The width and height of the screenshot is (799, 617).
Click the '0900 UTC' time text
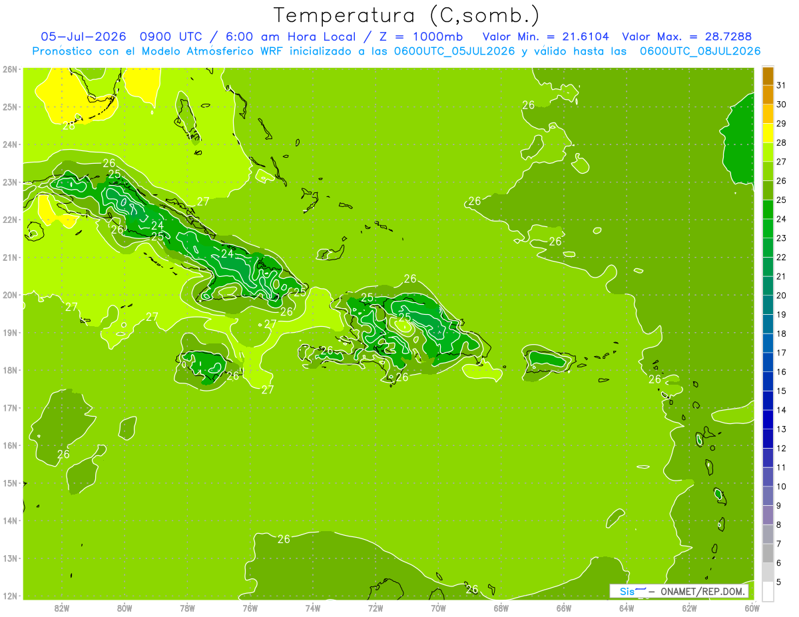[172, 37]
